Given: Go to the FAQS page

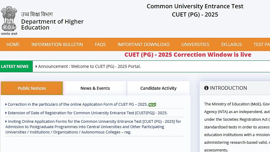Looking at the screenshot, I should 100,45.
